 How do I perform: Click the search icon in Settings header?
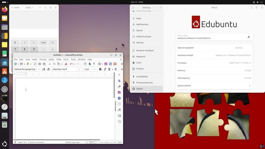pyautogui.click(x=133, y=8)
